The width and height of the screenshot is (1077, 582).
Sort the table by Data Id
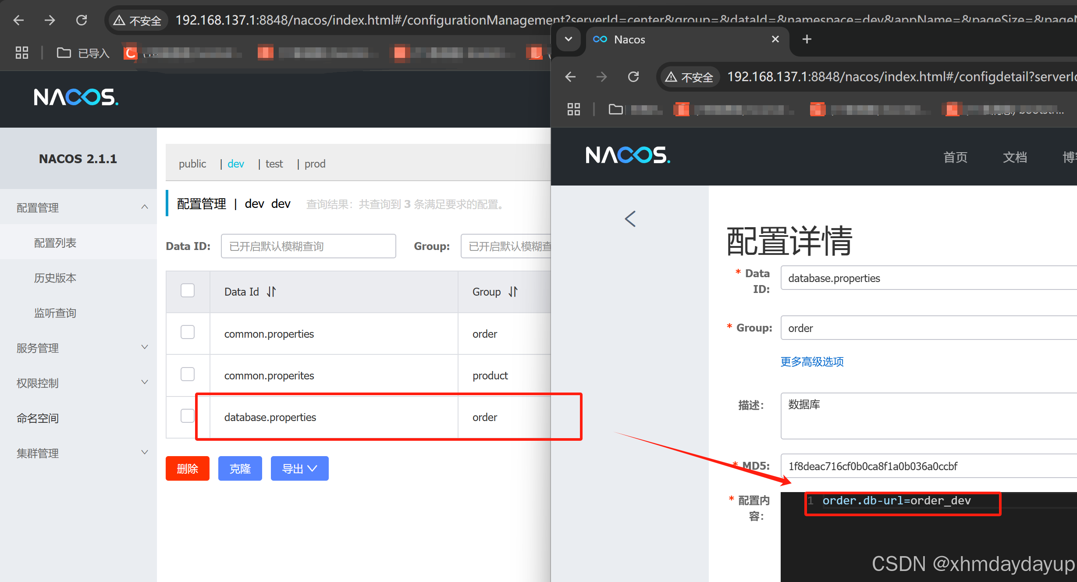tap(271, 291)
